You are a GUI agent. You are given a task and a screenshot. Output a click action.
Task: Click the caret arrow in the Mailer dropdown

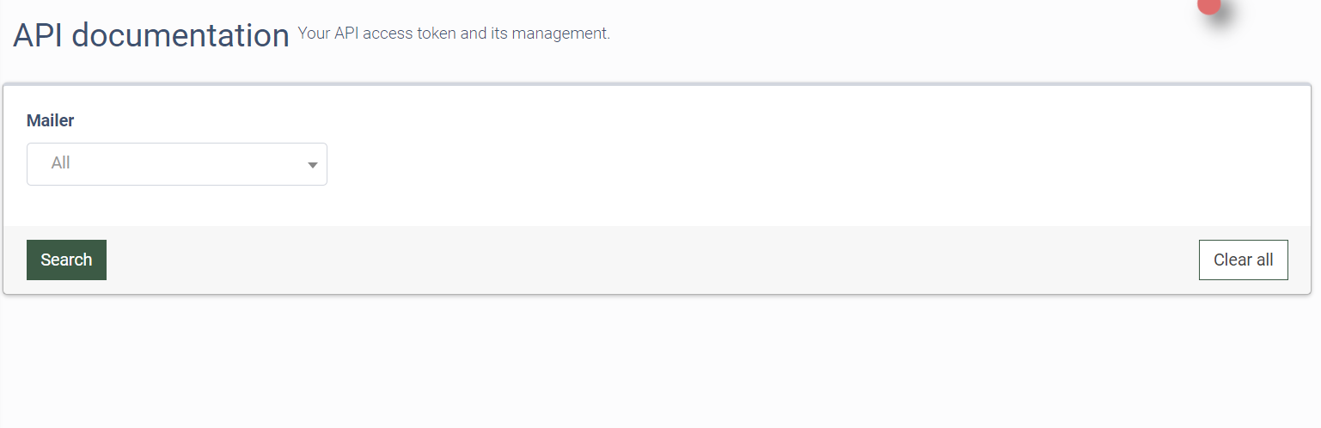[313, 165]
